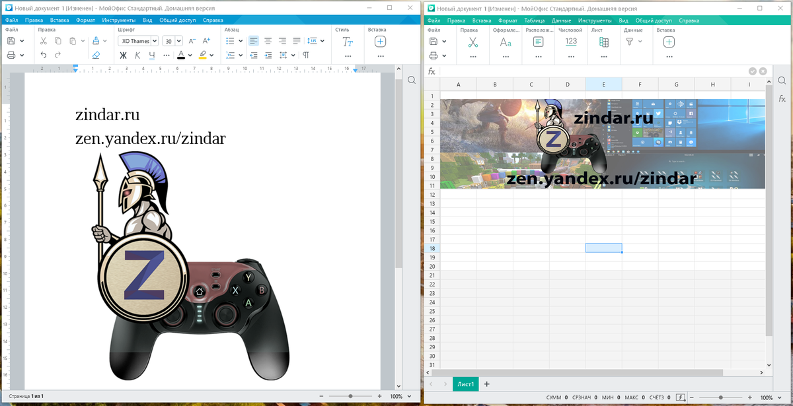Screen dimensions: 793x406
Task: Toggle align right paragraph button
Action: 283,41
